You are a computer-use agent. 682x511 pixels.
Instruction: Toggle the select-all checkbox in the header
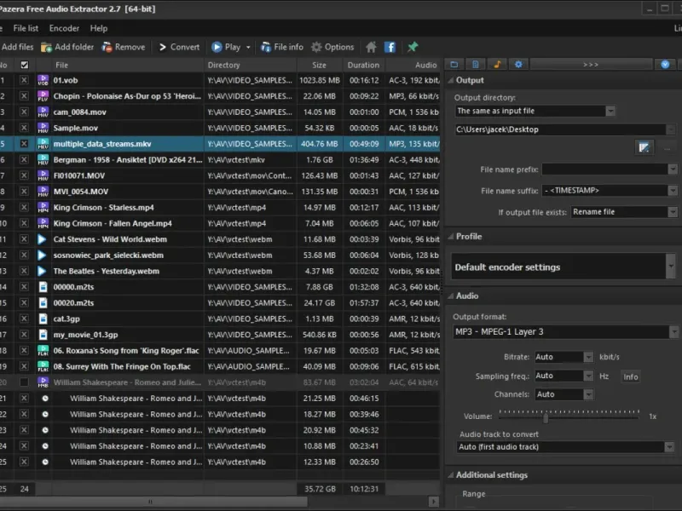coord(24,65)
